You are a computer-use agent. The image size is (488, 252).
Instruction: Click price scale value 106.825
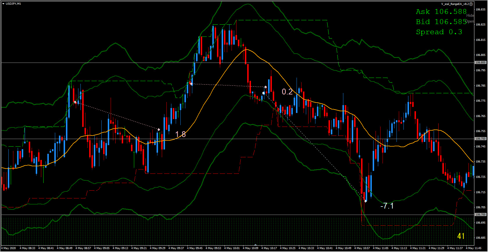(480, 25)
